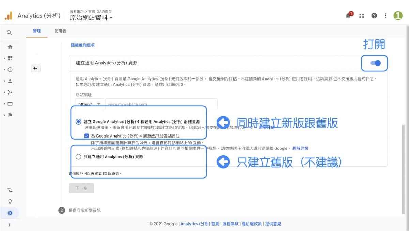Open the help question mark icon
Viewport: 409px width, 231px height.
click(x=374, y=16)
